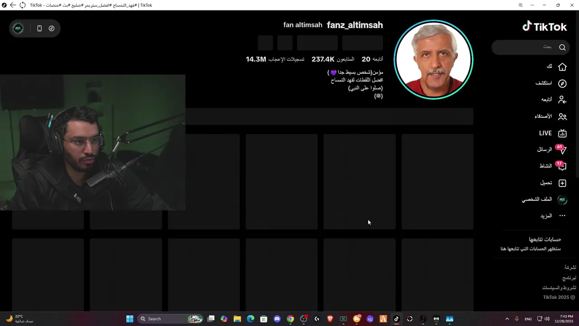The height and width of the screenshot is (326, 579).
Task: Click the 'fan altimsah' display name
Action: click(303, 25)
